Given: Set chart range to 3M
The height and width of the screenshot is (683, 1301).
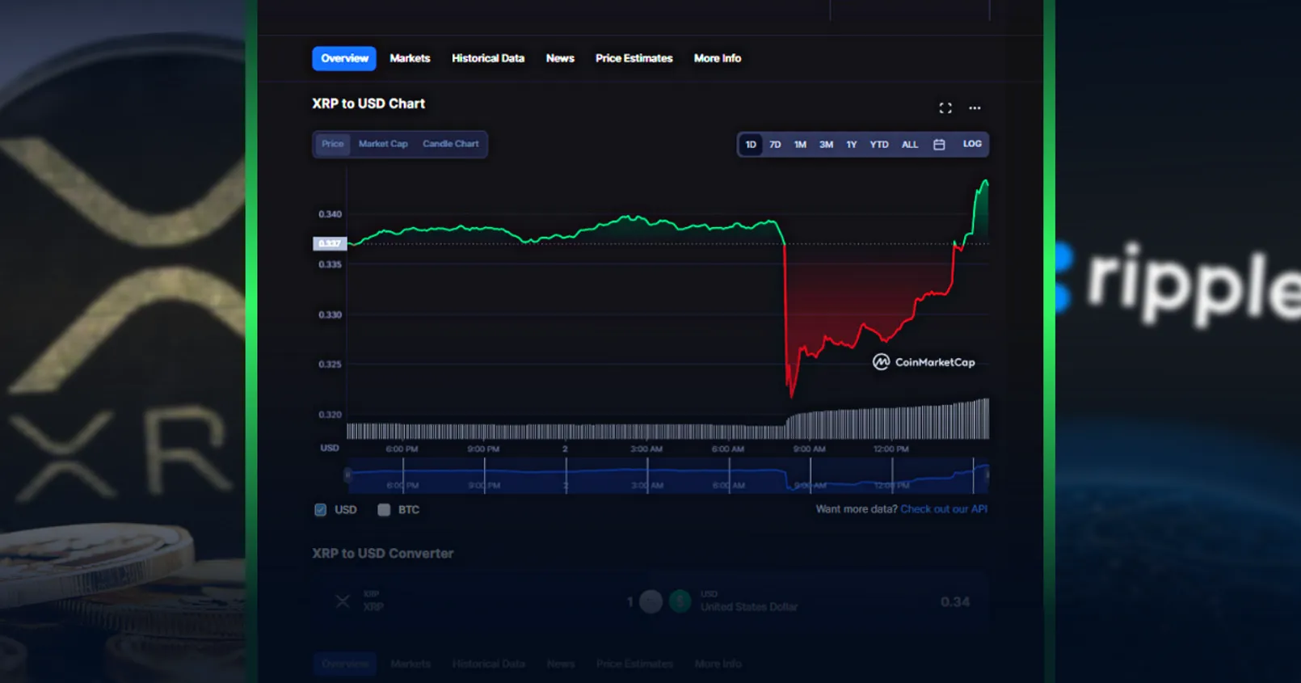Looking at the screenshot, I should (826, 145).
